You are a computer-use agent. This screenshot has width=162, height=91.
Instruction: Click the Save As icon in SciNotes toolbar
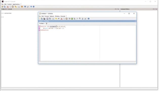(x=50, y=19)
